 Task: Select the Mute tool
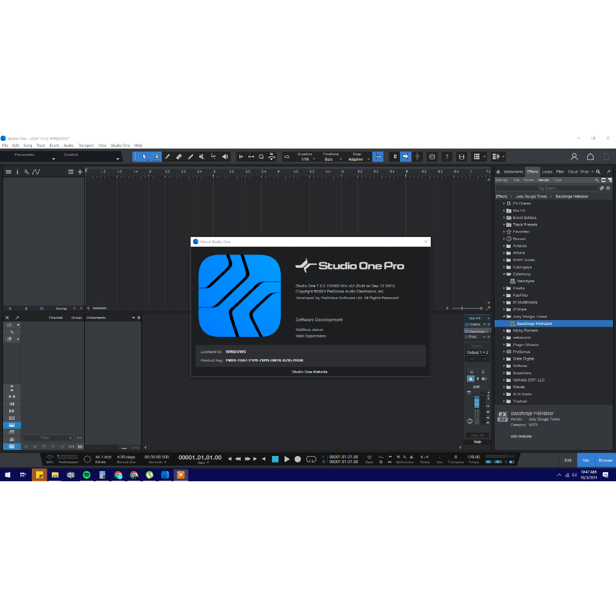coord(202,156)
